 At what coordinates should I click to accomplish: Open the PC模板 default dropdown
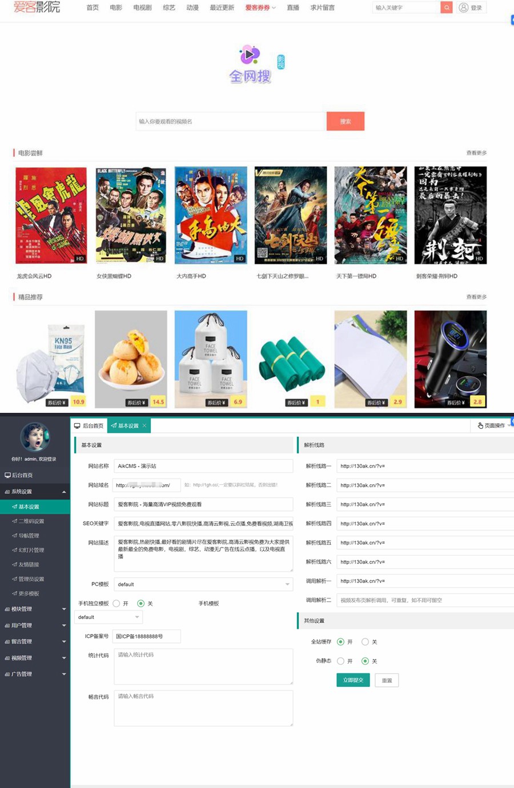tap(203, 584)
